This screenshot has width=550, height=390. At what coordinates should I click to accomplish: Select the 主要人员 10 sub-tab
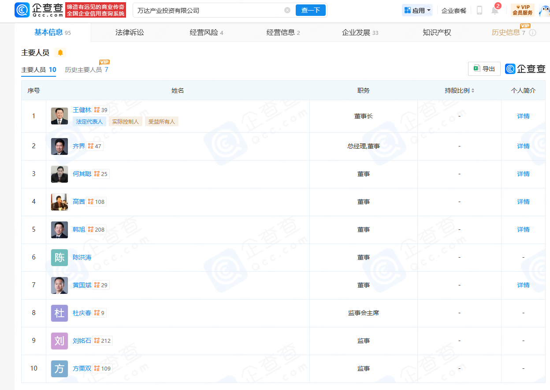39,70
